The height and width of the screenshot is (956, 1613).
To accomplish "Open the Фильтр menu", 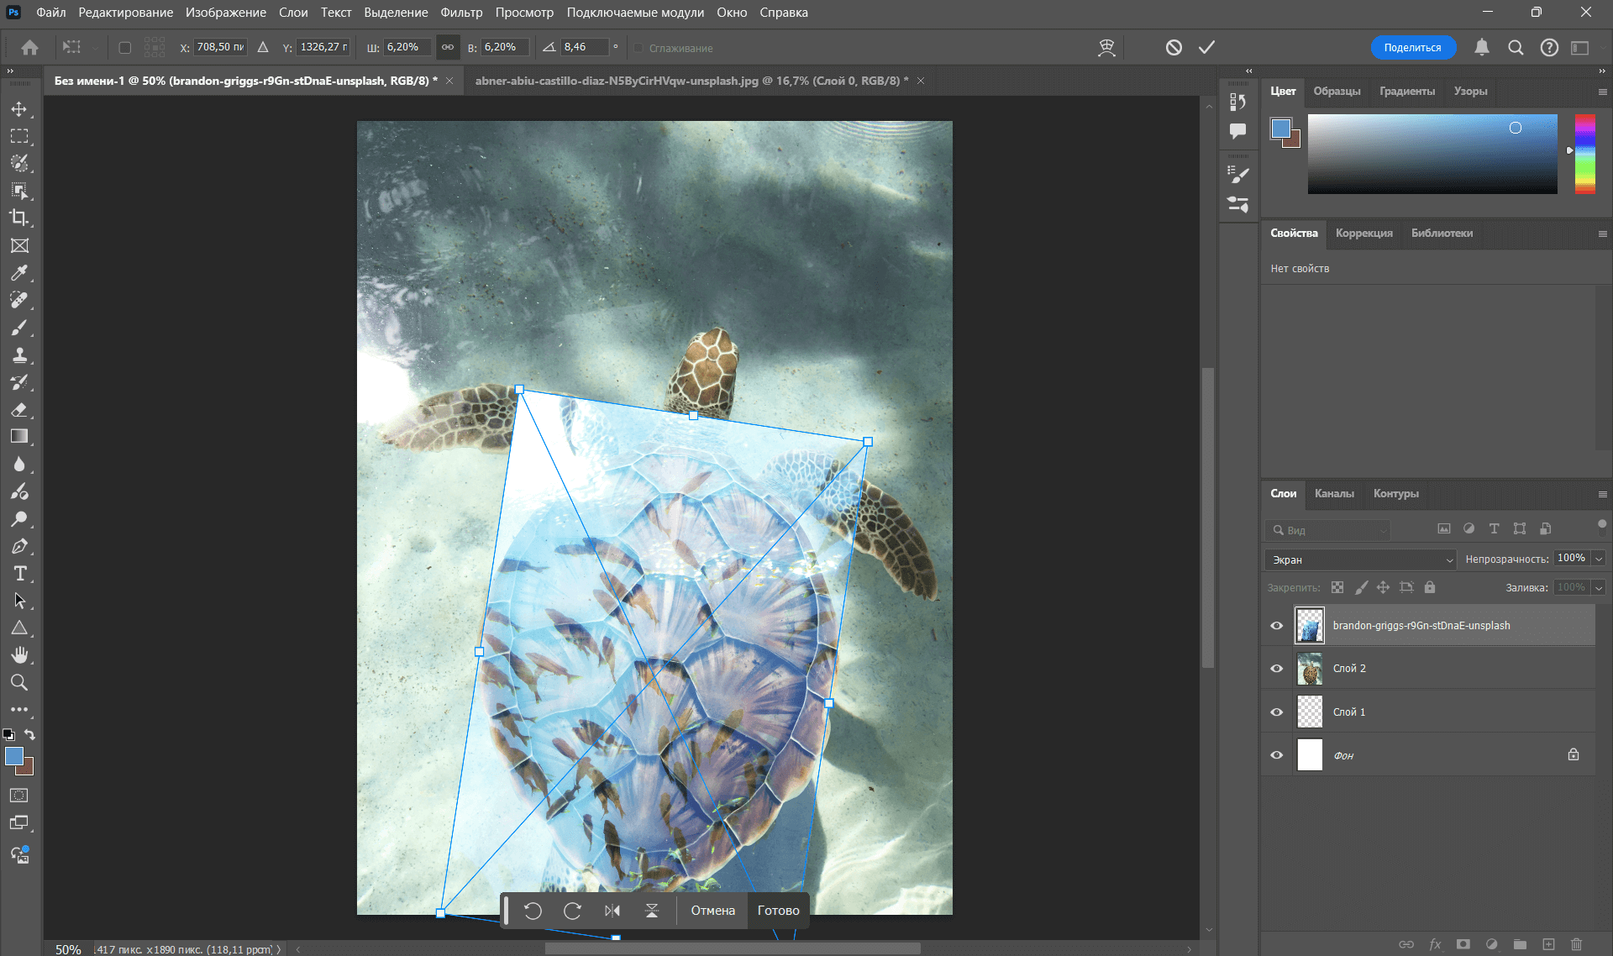I will (461, 13).
